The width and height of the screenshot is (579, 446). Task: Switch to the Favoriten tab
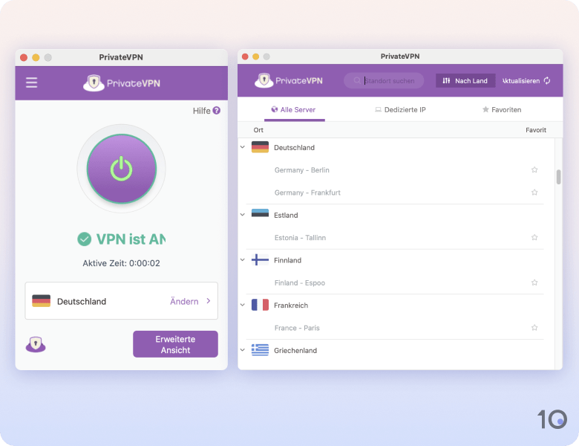click(502, 110)
